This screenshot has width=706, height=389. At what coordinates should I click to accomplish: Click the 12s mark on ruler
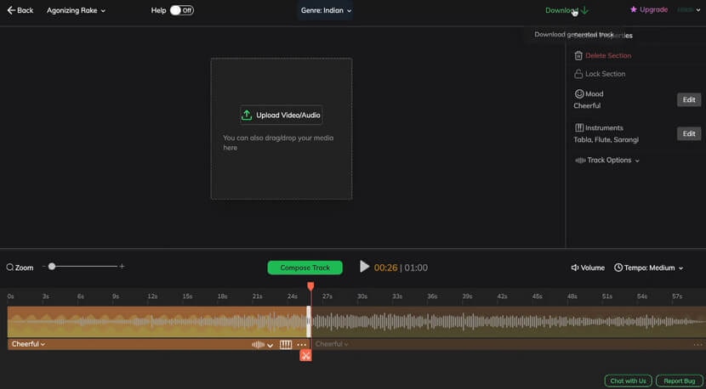(x=152, y=296)
